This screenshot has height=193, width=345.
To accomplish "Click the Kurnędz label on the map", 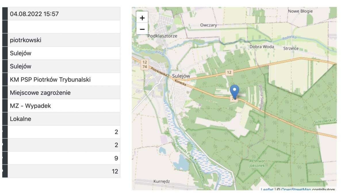I will click(162, 181).
